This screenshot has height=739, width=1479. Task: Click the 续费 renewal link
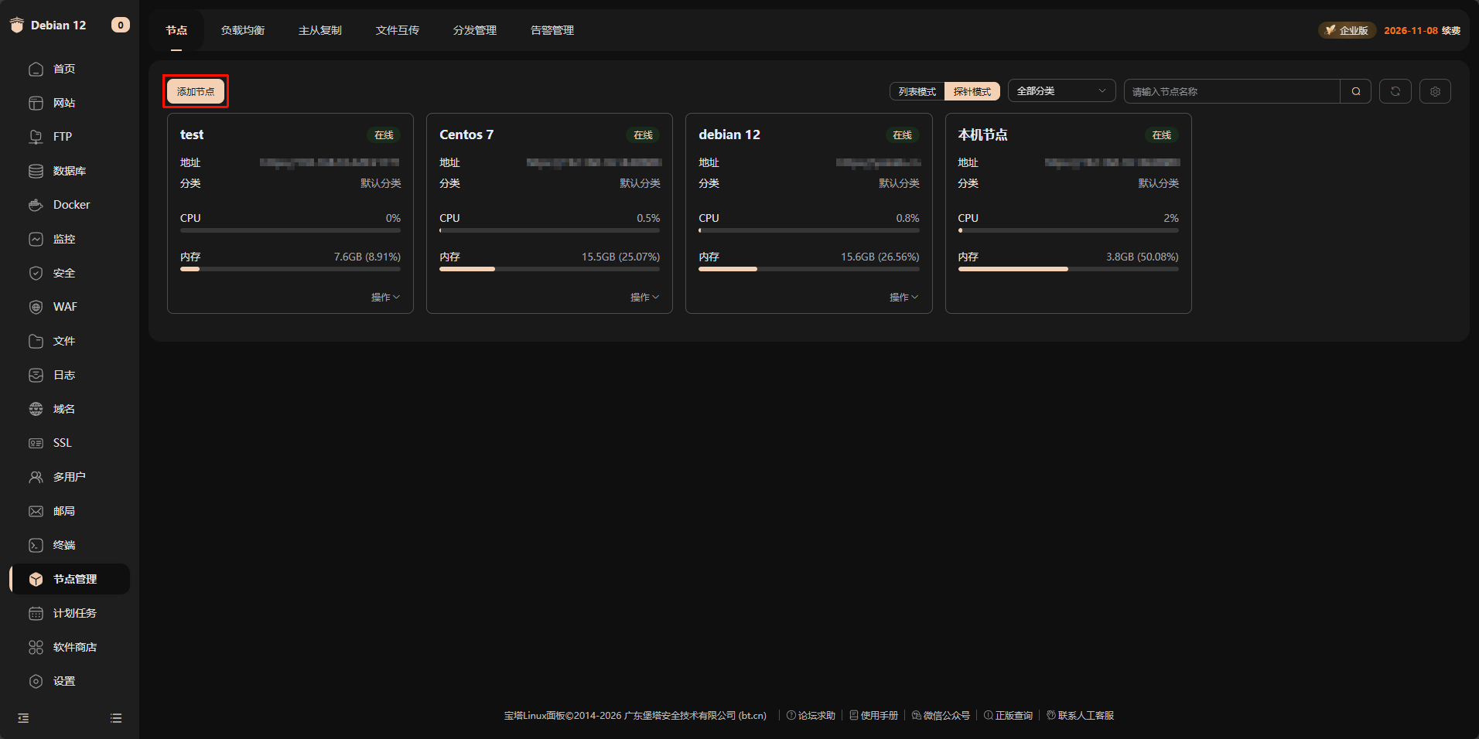1450,30
